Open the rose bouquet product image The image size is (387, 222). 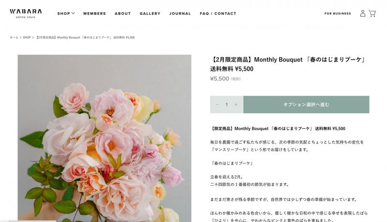click(x=104, y=138)
